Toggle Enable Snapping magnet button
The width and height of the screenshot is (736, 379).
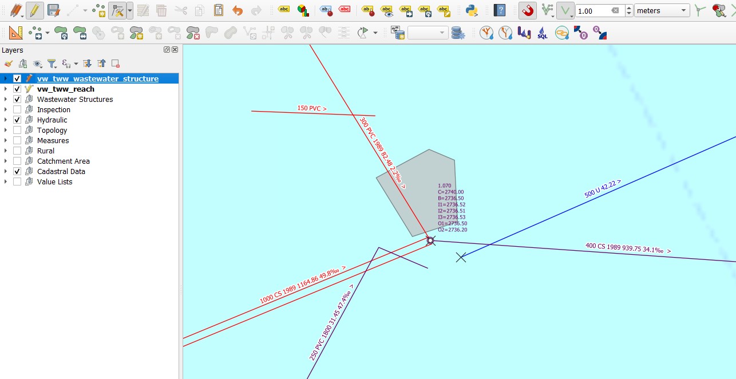(x=528, y=10)
